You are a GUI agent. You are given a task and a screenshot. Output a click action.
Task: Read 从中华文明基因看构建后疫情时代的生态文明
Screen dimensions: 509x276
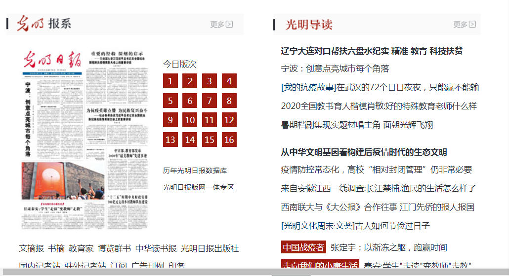(364, 152)
